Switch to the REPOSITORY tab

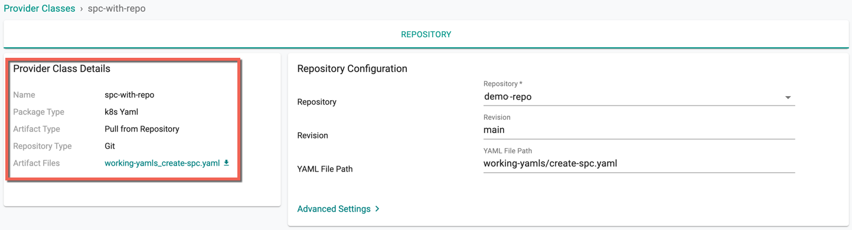tap(426, 34)
